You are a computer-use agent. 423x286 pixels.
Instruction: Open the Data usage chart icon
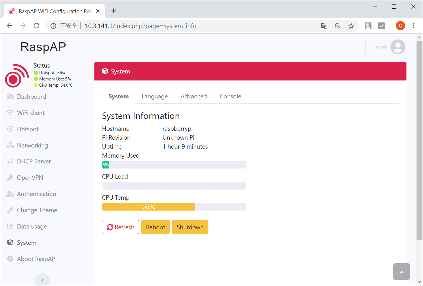(10, 226)
